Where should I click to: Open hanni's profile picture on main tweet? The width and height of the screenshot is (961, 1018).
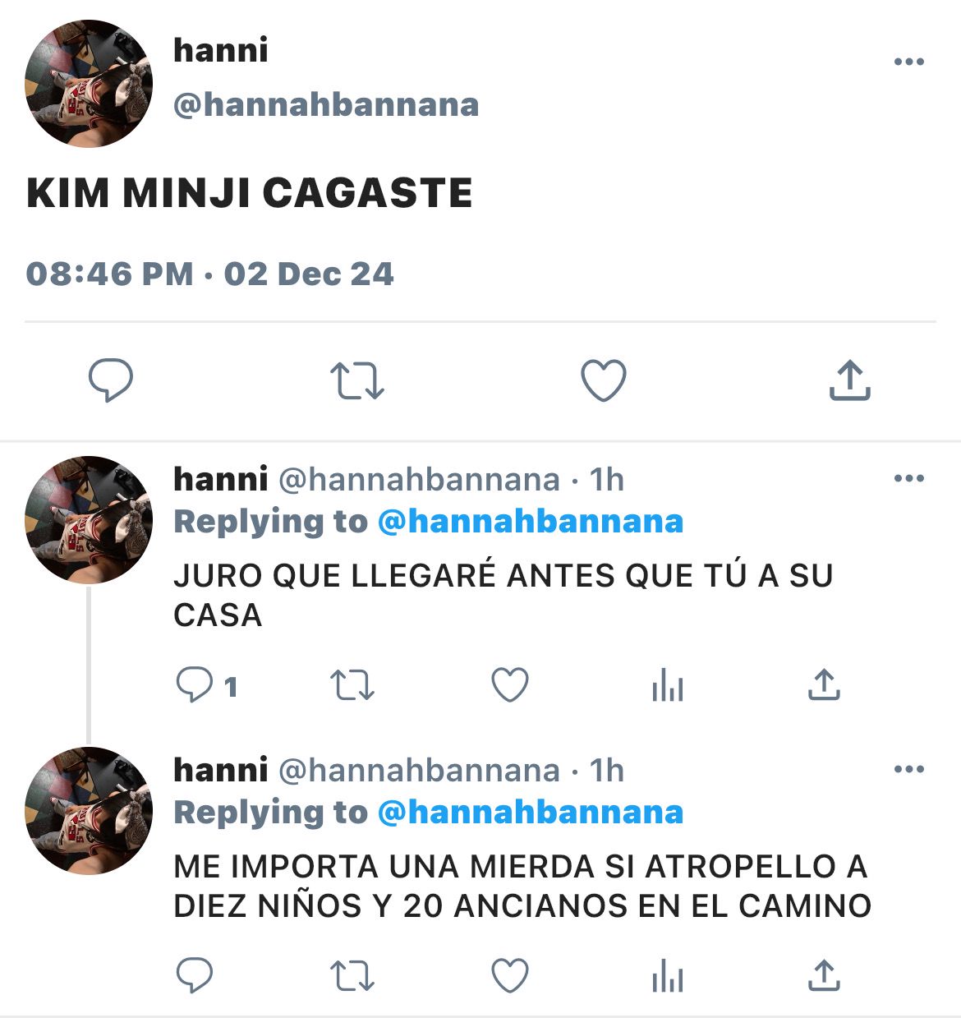tap(89, 84)
